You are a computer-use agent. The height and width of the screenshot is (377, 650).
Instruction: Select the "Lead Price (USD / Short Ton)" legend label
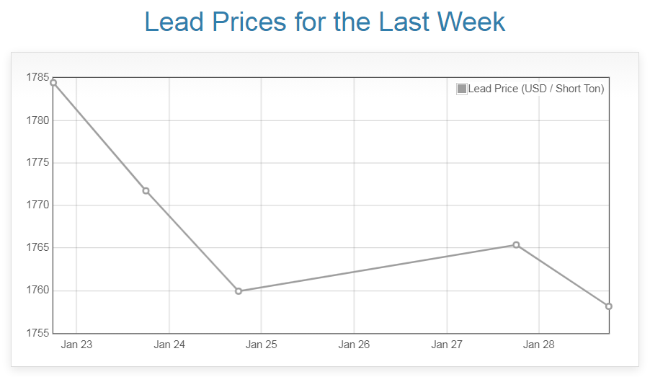click(536, 89)
